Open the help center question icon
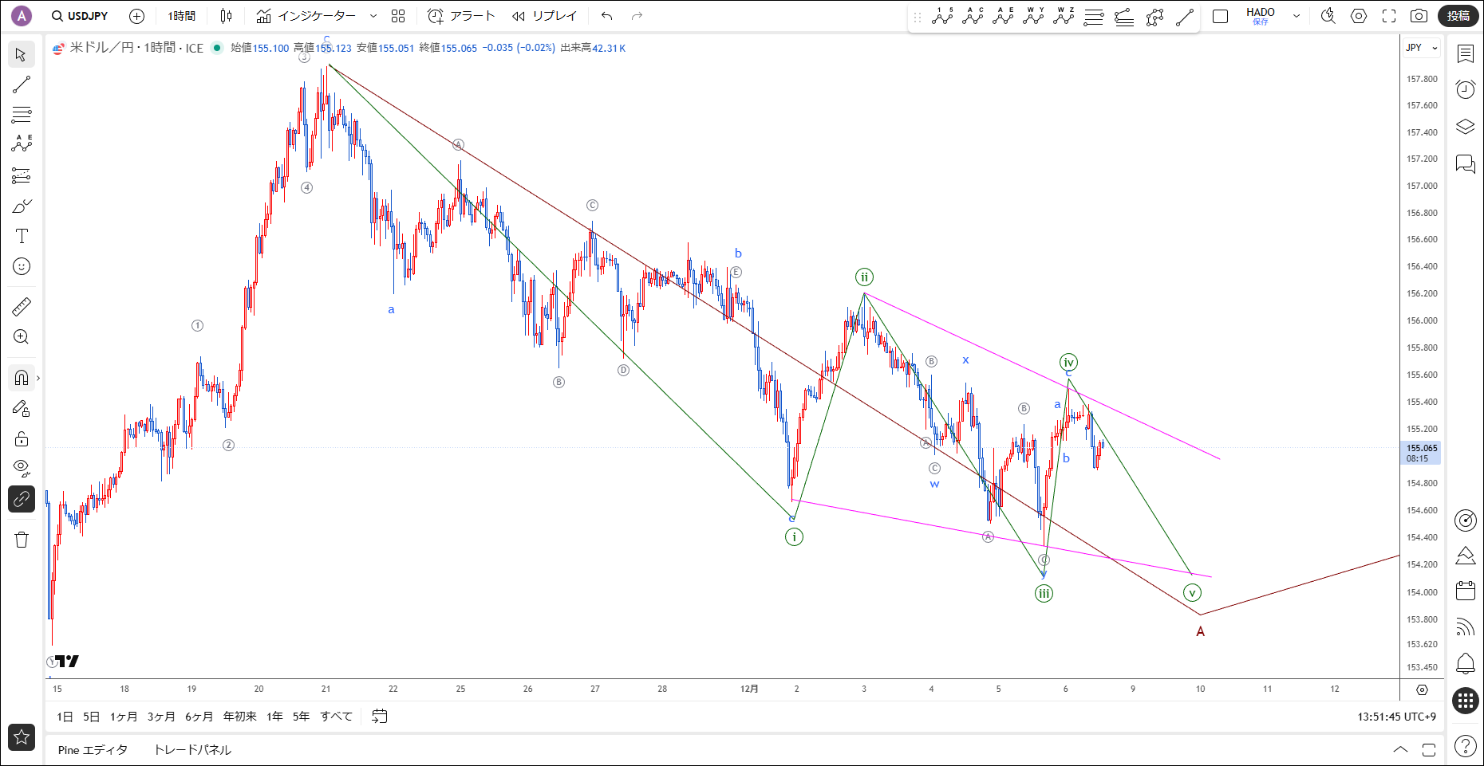Image resolution: width=1484 pixels, height=766 pixels. click(1466, 747)
